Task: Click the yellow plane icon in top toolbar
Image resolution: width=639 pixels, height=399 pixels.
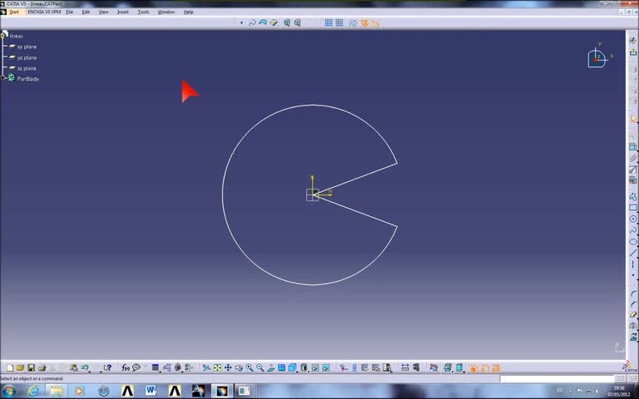Action: tap(274, 22)
